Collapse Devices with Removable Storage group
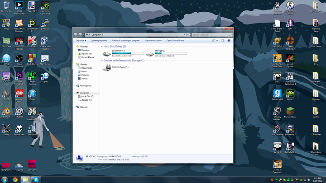Image resolution: width=326 pixels, height=183 pixels. (x=101, y=60)
